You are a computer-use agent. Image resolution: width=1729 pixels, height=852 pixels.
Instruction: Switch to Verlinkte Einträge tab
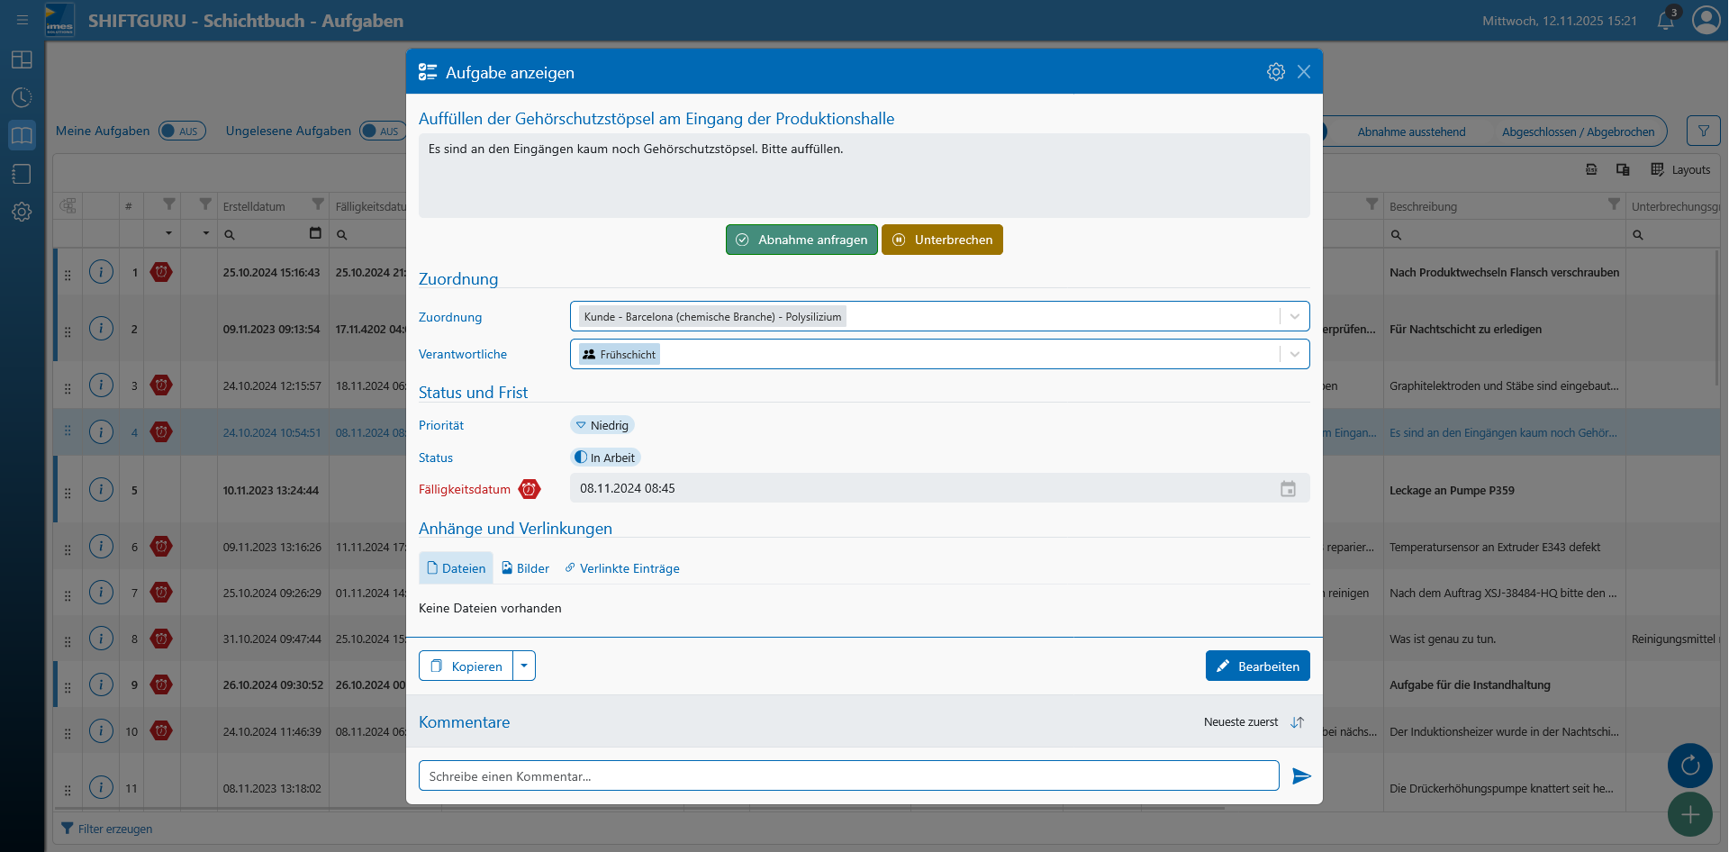point(622,568)
